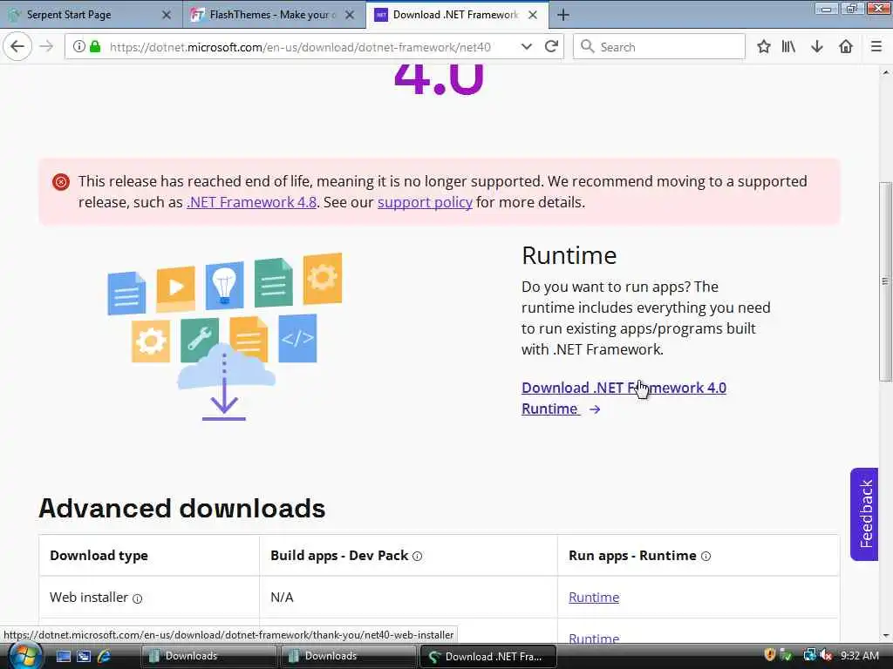The width and height of the screenshot is (893, 669).
Task: Show downloads arrow in toolbar
Action: coord(816,47)
